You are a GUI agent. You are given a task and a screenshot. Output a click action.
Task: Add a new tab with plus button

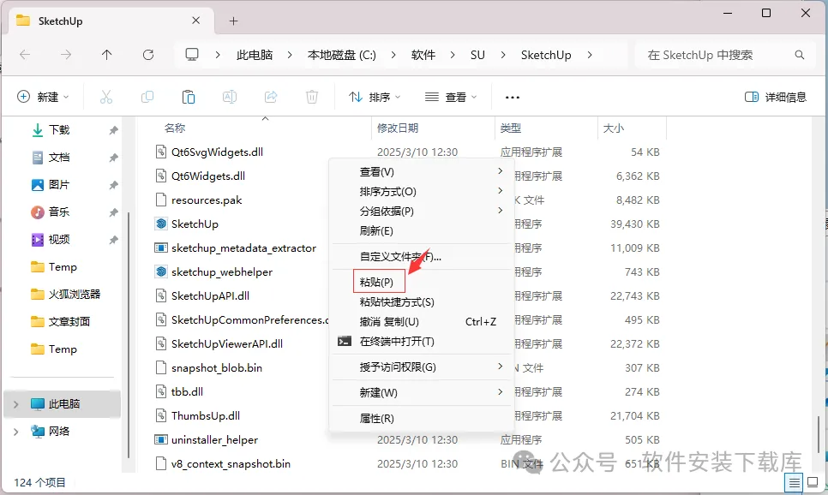(x=233, y=21)
